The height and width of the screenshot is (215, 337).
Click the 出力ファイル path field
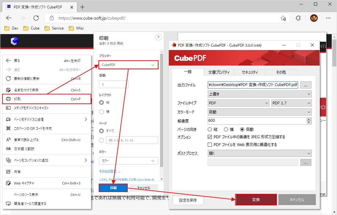coord(253,85)
